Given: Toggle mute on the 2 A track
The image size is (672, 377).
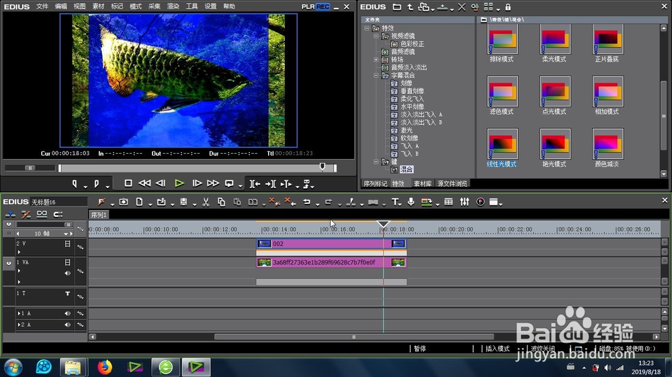Looking at the screenshot, I should pos(67,325).
